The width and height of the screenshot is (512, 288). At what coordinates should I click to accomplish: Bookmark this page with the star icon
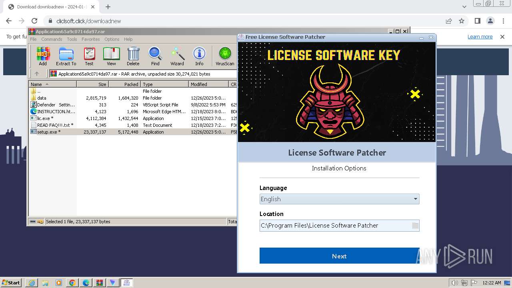pyautogui.click(x=462, y=21)
